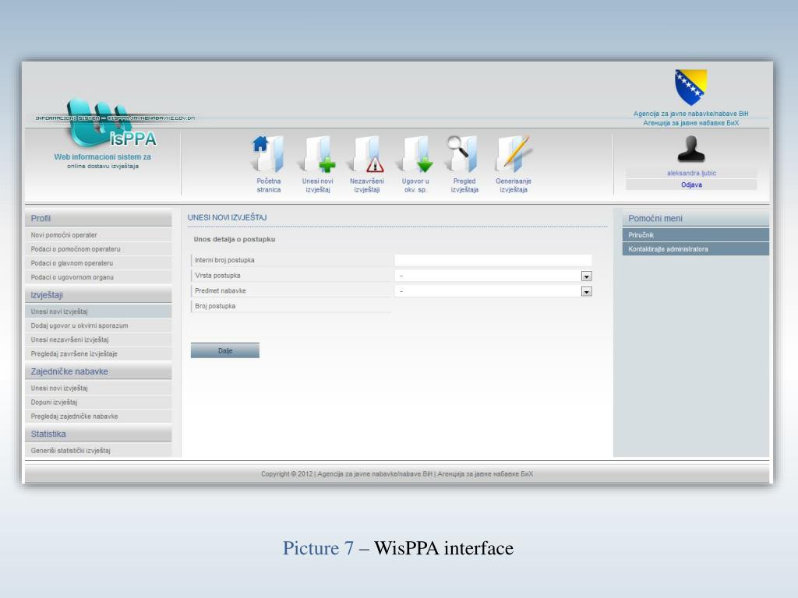The width and height of the screenshot is (798, 598).
Task: Click Ugovor u okv. sp. download icon
Action: 415,153
